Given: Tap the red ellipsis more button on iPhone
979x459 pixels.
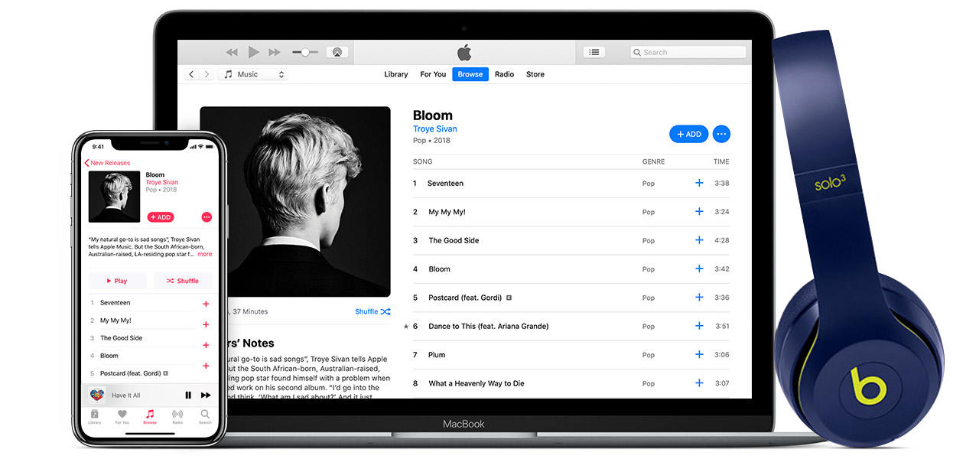Looking at the screenshot, I should pyautogui.click(x=207, y=217).
